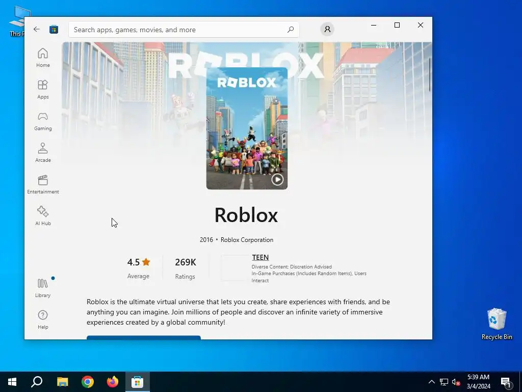Maximize the Microsoft Store window
Image resolution: width=522 pixels, height=392 pixels.
[397, 25]
